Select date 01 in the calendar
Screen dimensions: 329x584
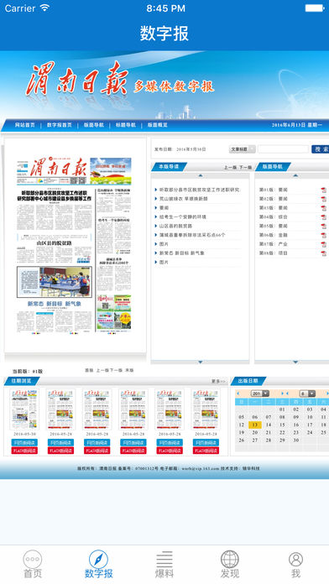[282, 409]
